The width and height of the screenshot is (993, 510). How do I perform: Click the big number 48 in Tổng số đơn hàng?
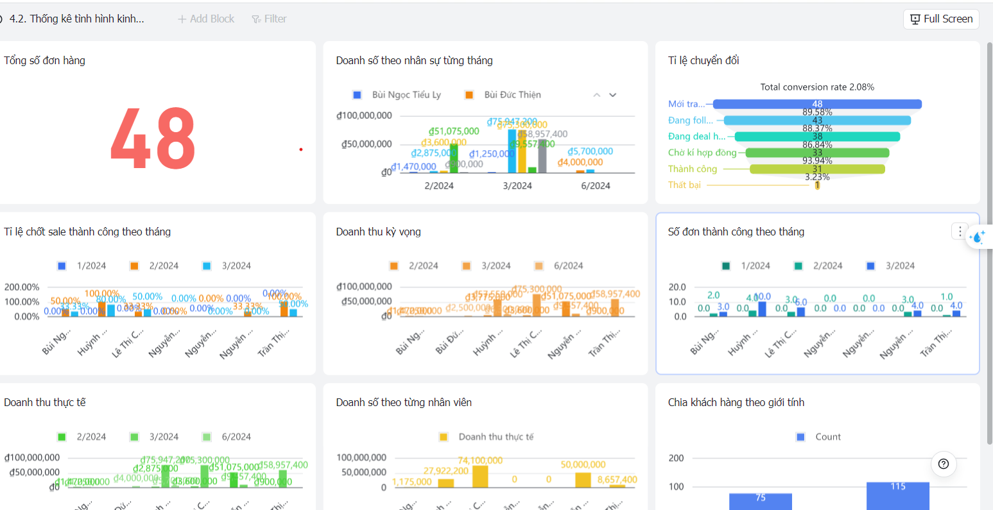point(153,139)
